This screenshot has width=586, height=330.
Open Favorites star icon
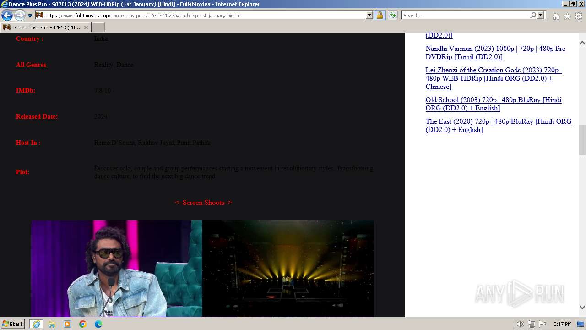(x=567, y=16)
